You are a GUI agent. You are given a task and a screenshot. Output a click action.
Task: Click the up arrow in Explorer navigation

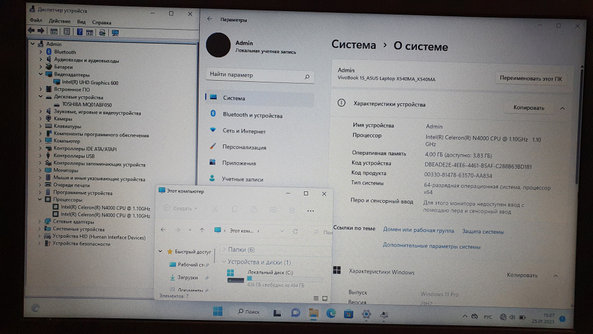[x=202, y=230]
